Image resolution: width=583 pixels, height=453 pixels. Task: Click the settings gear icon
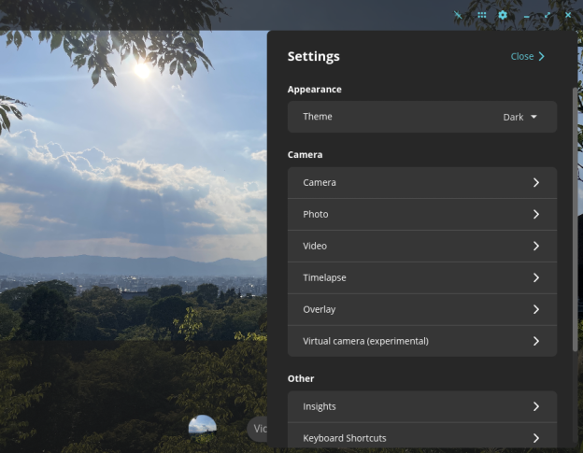[x=503, y=15]
